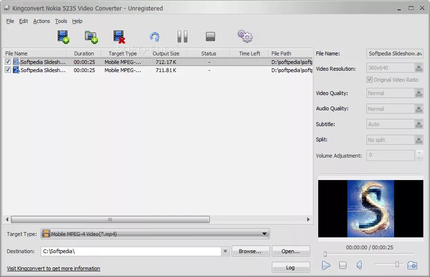Click the video preview thumbnail
Viewport: 430px width, 277px height.
[370, 208]
